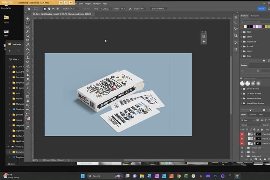Click the Feather input field
The image size is (270, 180).
click(x=75, y=9)
